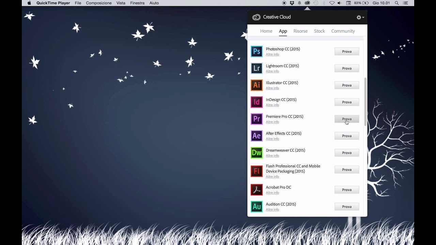This screenshot has width=436, height=245.
Task: Click the Illustrator CC app icon
Action: pyautogui.click(x=256, y=85)
